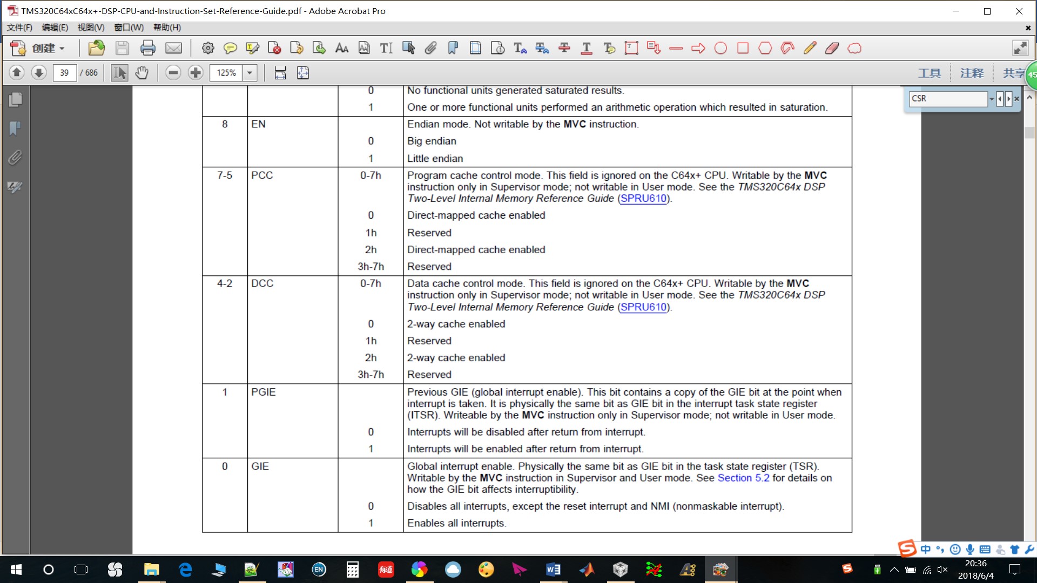1037x583 pixels.
Task: Close the find bar
Action: coord(1017,99)
